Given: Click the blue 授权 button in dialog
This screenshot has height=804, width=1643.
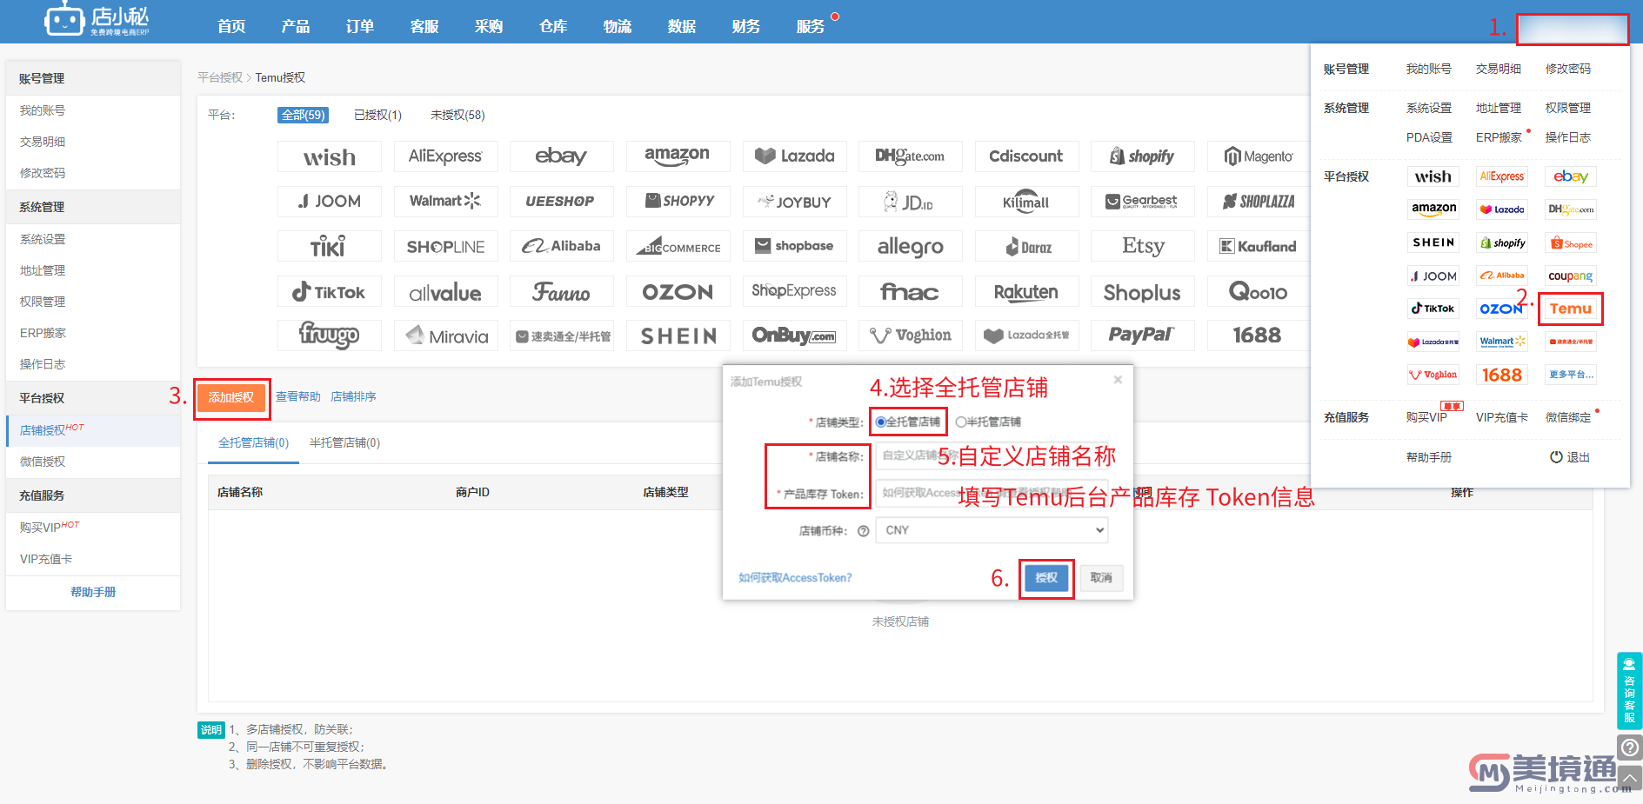Looking at the screenshot, I should [x=1046, y=578].
